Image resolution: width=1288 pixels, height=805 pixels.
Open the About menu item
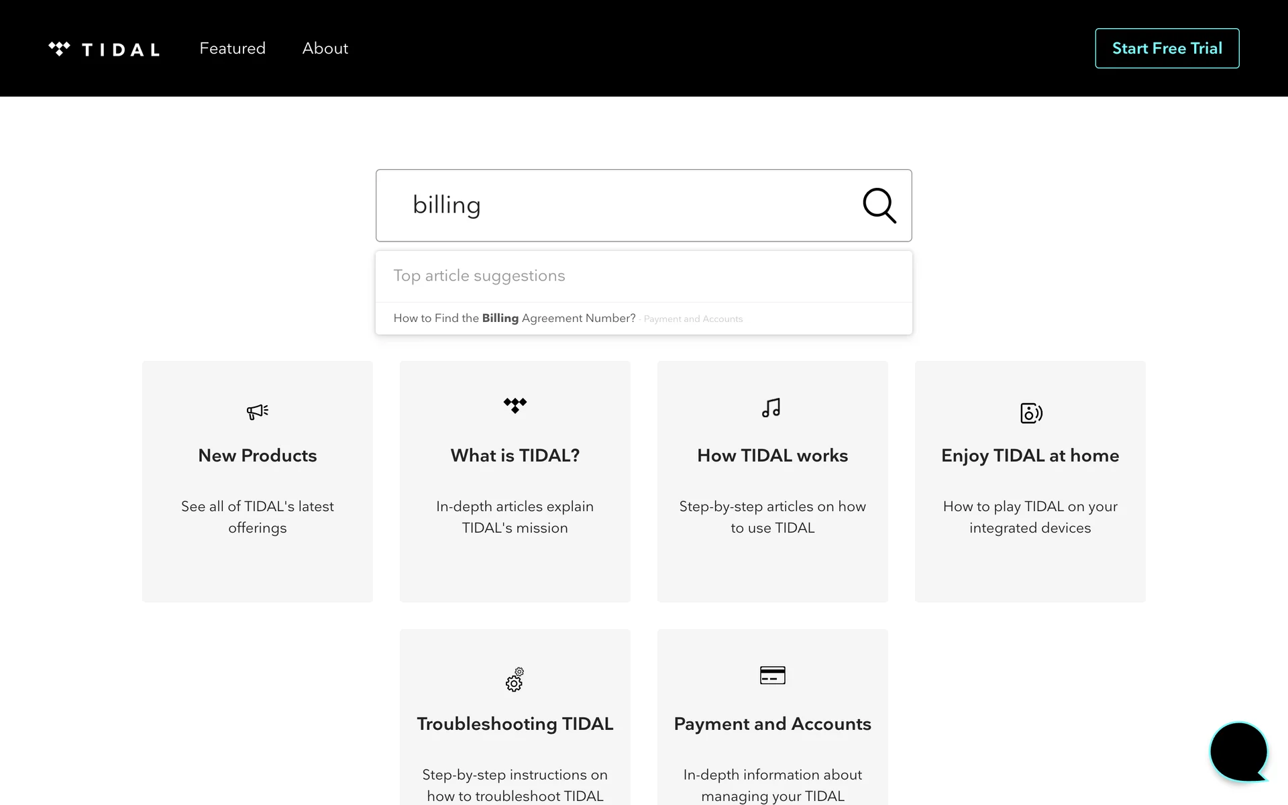325,48
